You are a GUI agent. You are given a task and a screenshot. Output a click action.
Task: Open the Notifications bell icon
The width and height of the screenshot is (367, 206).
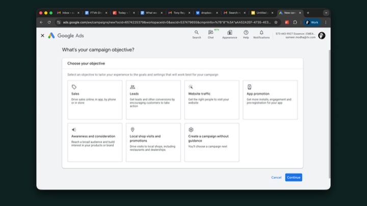pos(261,35)
